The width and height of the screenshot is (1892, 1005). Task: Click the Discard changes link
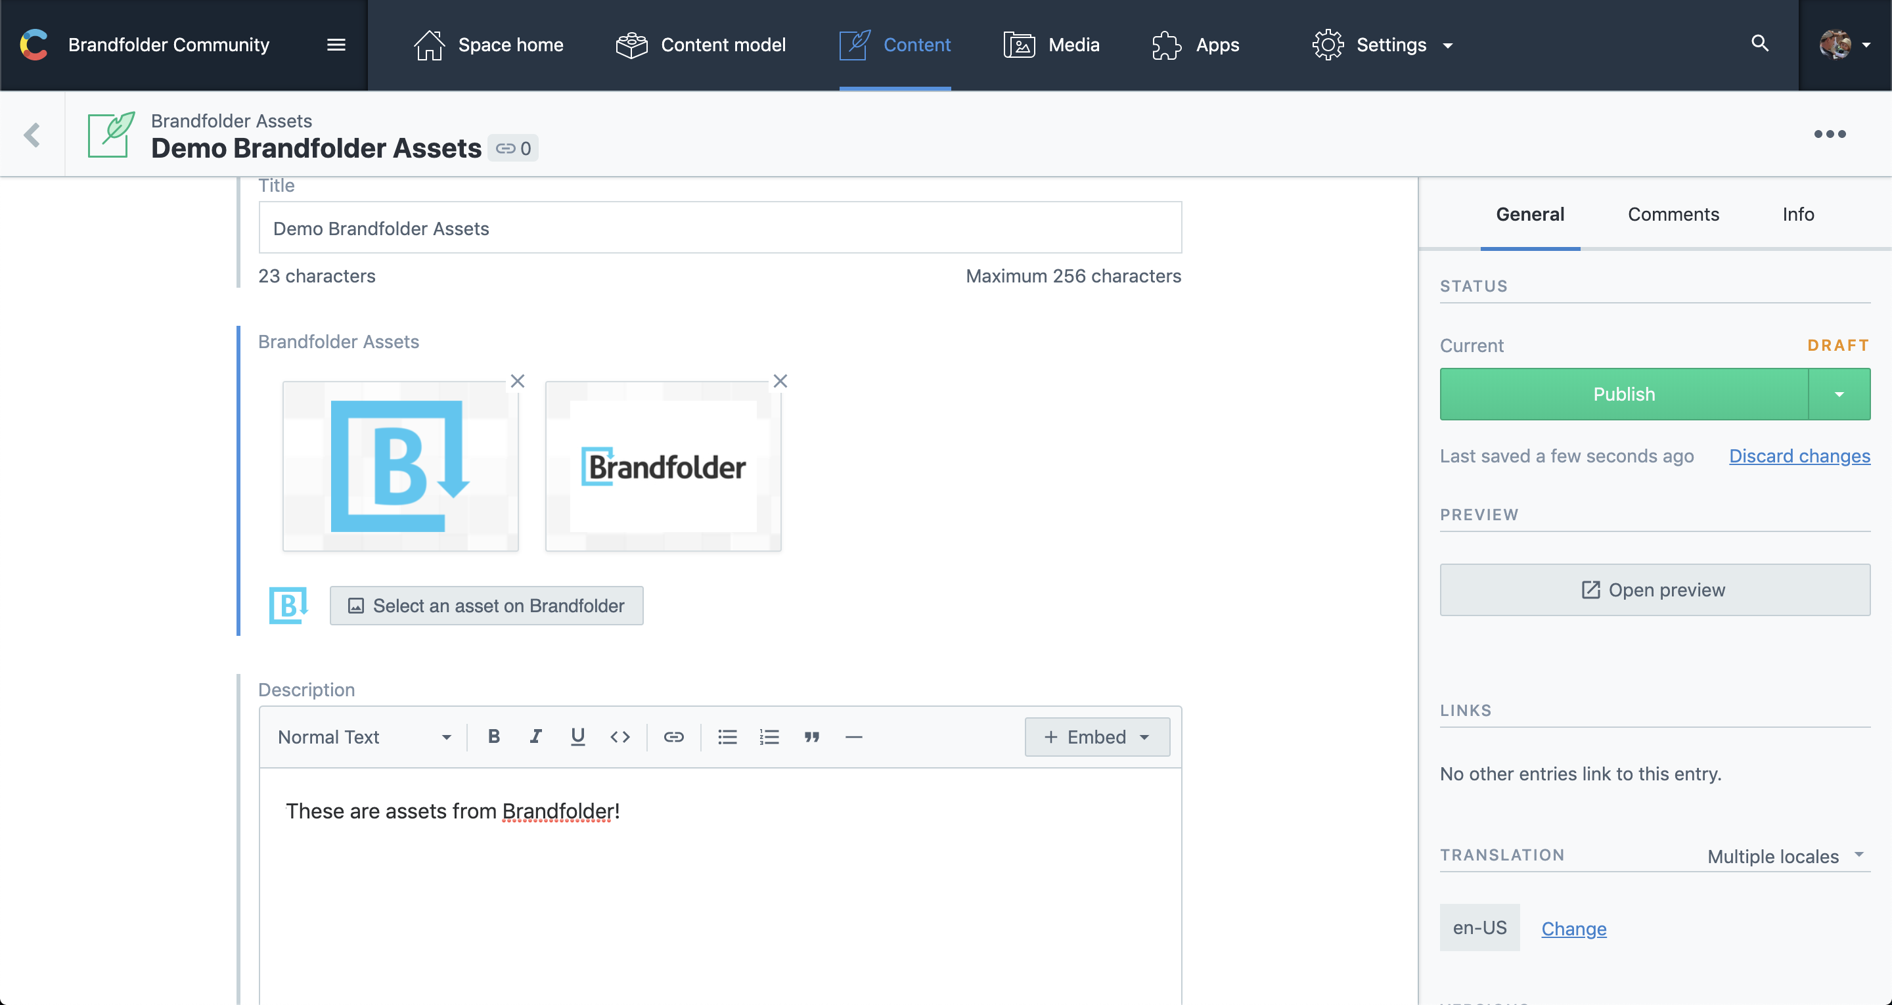coord(1799,457)
